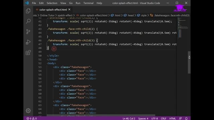Open the Help menu
214x120 pixels.
point(99,3)
